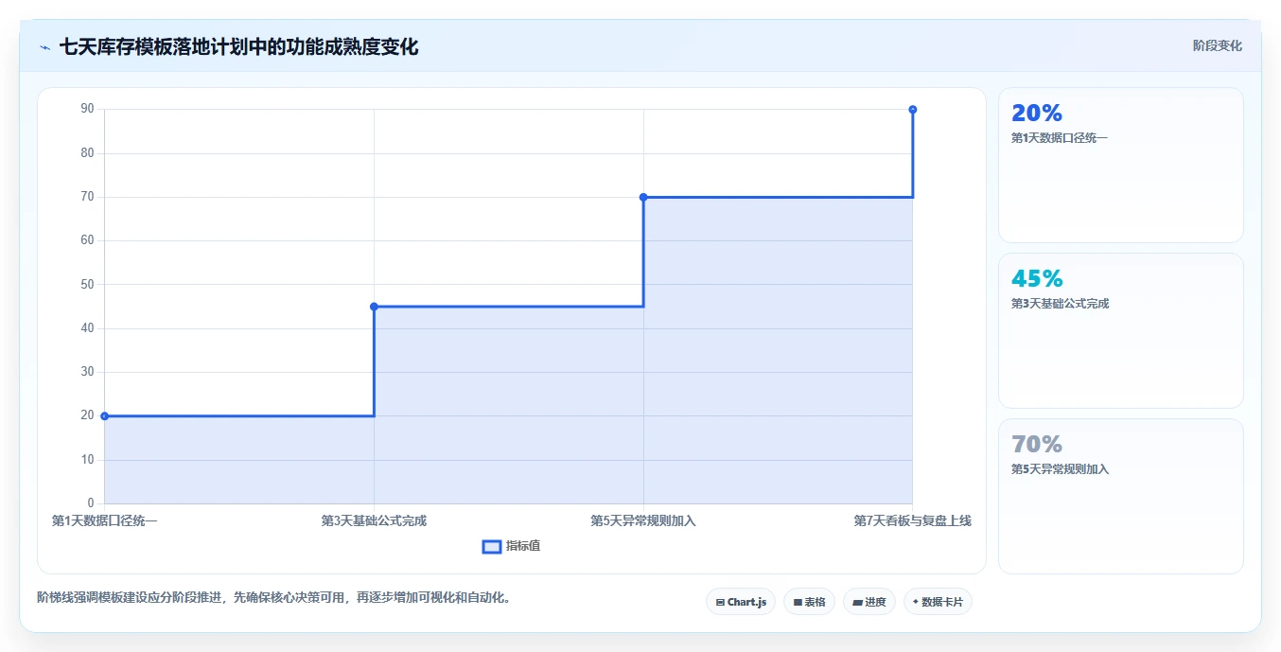
Task: Click the 指标值 legend color box
Action: point(492,546)
